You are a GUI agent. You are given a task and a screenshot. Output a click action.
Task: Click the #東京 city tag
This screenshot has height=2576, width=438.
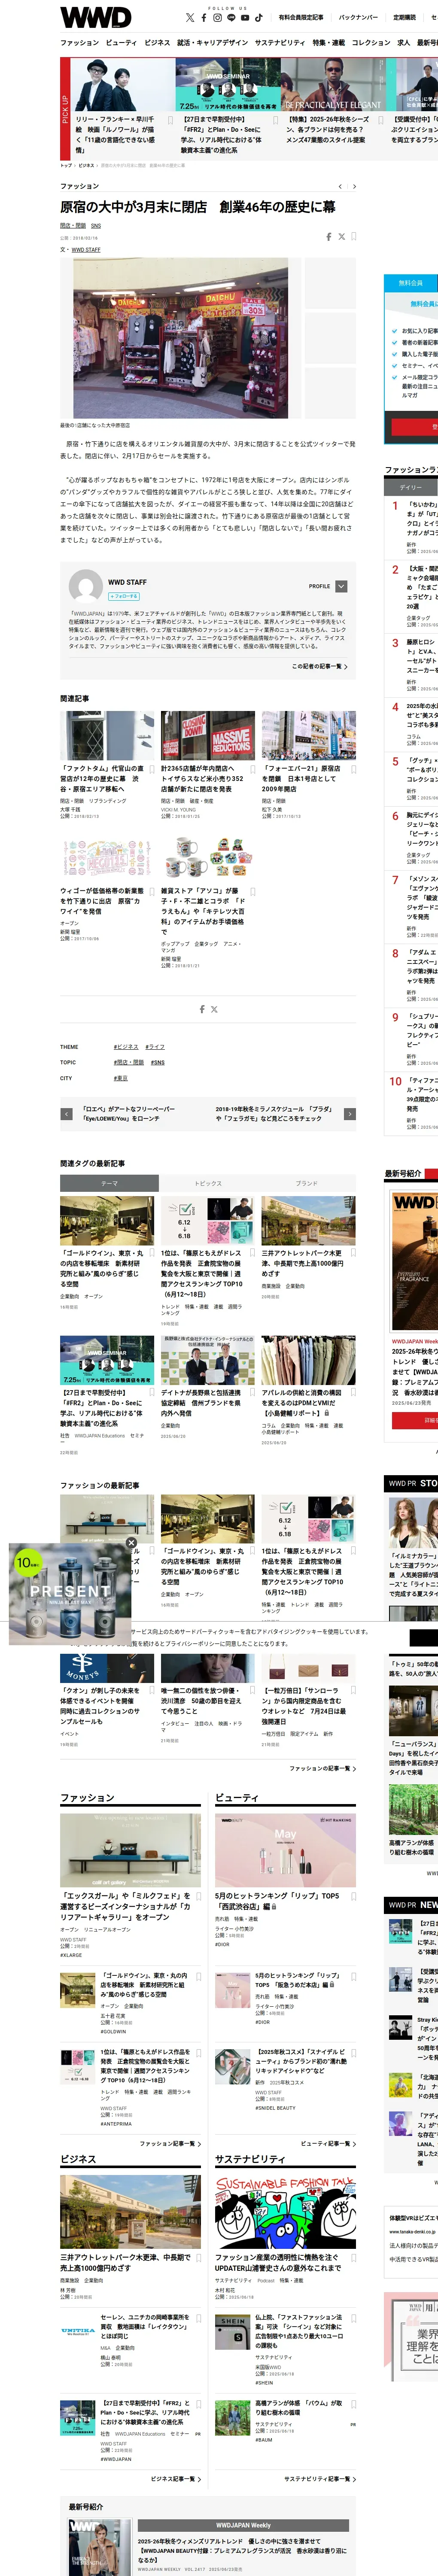coord(121,1078)
